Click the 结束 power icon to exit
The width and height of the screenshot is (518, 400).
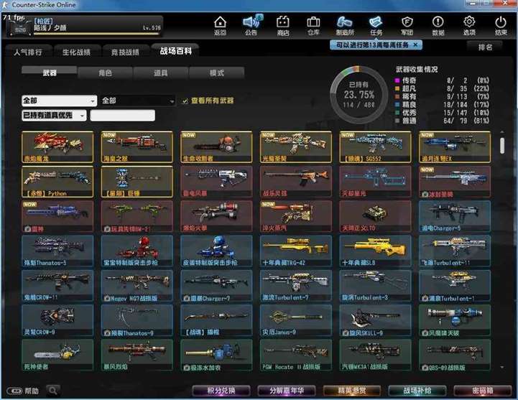pos(501,25)
